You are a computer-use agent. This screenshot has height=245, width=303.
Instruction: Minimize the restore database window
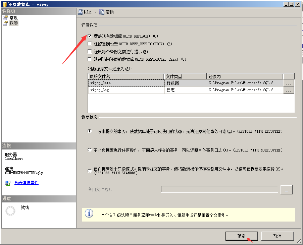coord(286,4)
